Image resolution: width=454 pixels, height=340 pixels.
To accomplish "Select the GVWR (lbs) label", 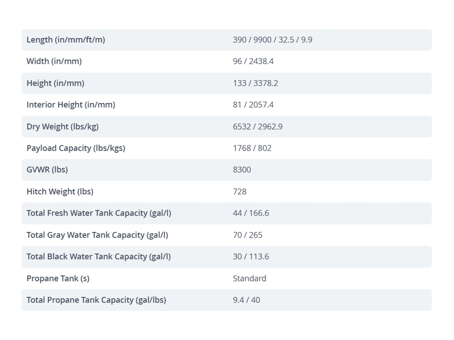I will point(47,170).
